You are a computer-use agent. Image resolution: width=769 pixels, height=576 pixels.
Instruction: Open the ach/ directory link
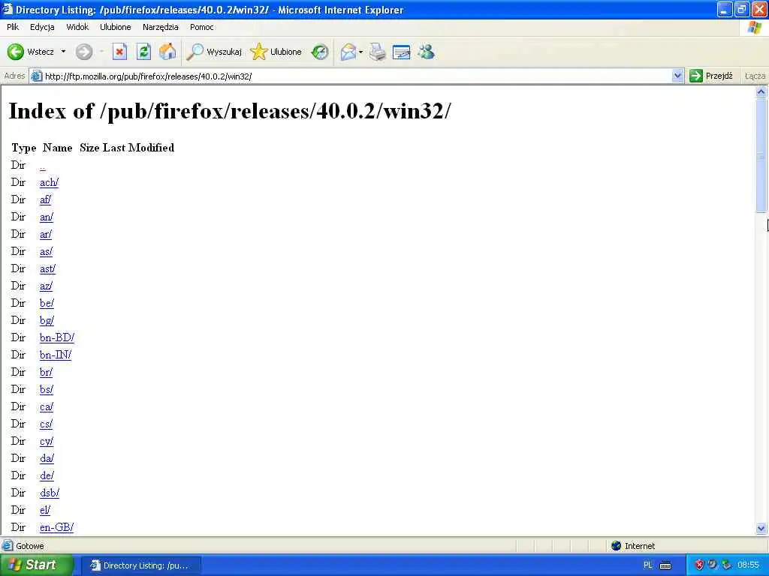click(49, 183)
